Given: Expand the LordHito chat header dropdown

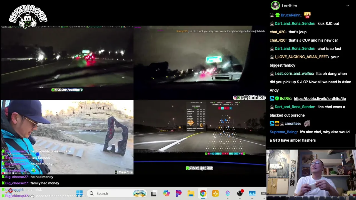Looking at the screenshot, I should pyautogui.click(x=347, y=6).
